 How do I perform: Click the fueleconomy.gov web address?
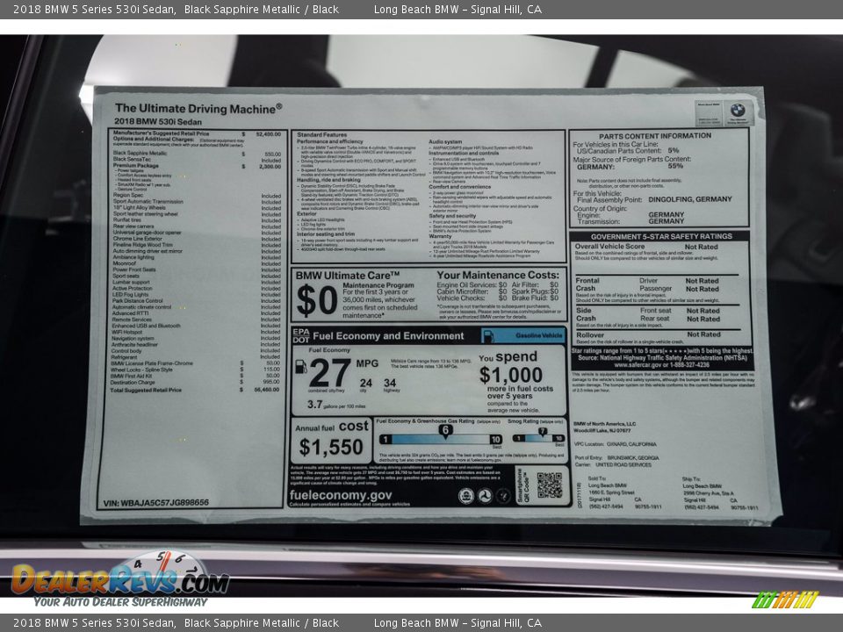coord(341,494)
